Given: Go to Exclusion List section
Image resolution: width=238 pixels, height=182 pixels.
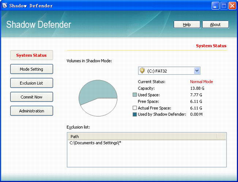Looking at the screenshot, I should [31, 83].
